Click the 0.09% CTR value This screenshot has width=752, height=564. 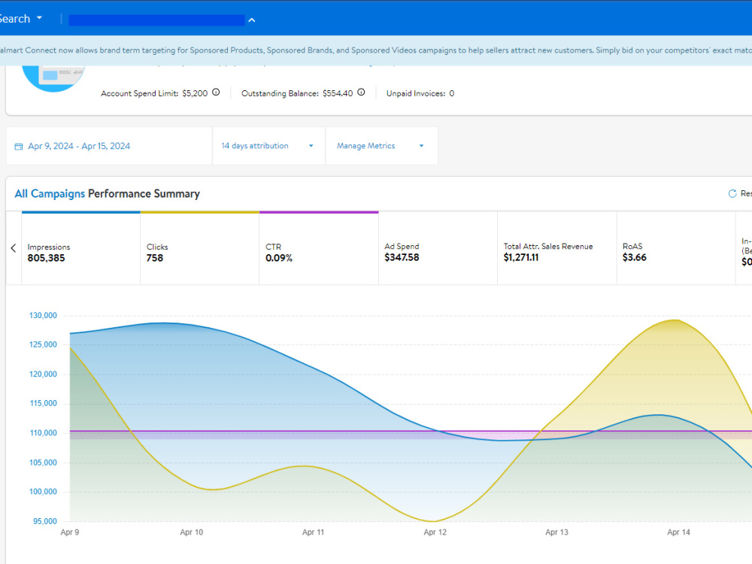279,258
